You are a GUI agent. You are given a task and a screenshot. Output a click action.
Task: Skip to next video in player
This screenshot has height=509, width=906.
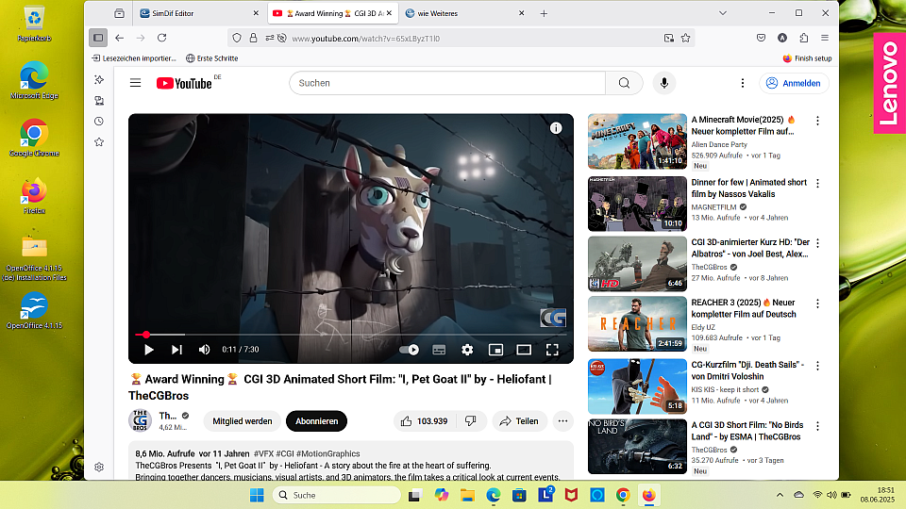pyautogui.click(x=176, y=350)
